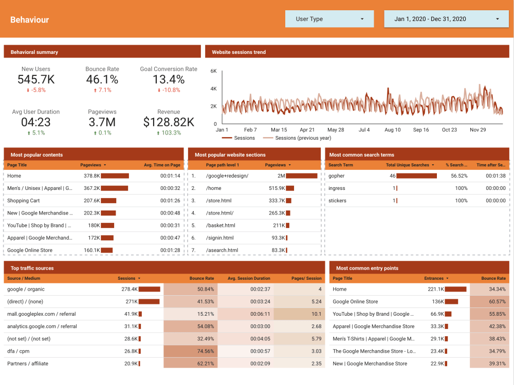Click the /home section row
Image resolution: width=514 pixels, height=385 pixels.
pyautogui.click(x=254, y=188)
